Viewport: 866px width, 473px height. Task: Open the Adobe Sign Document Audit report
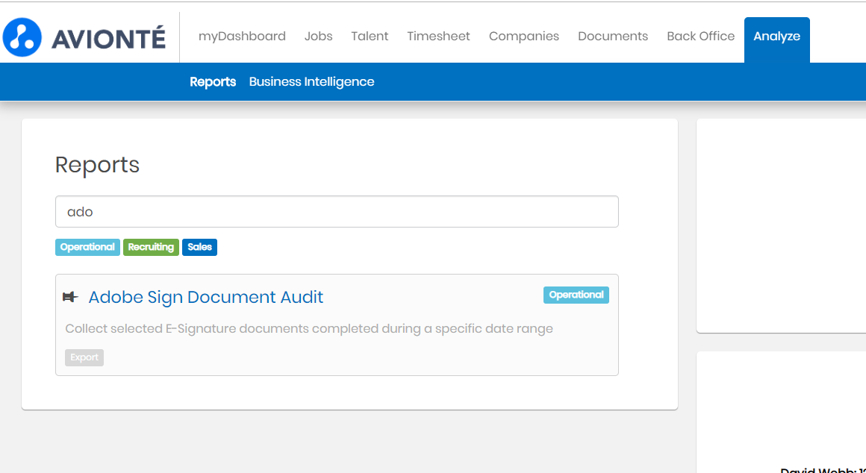[205, 297]
